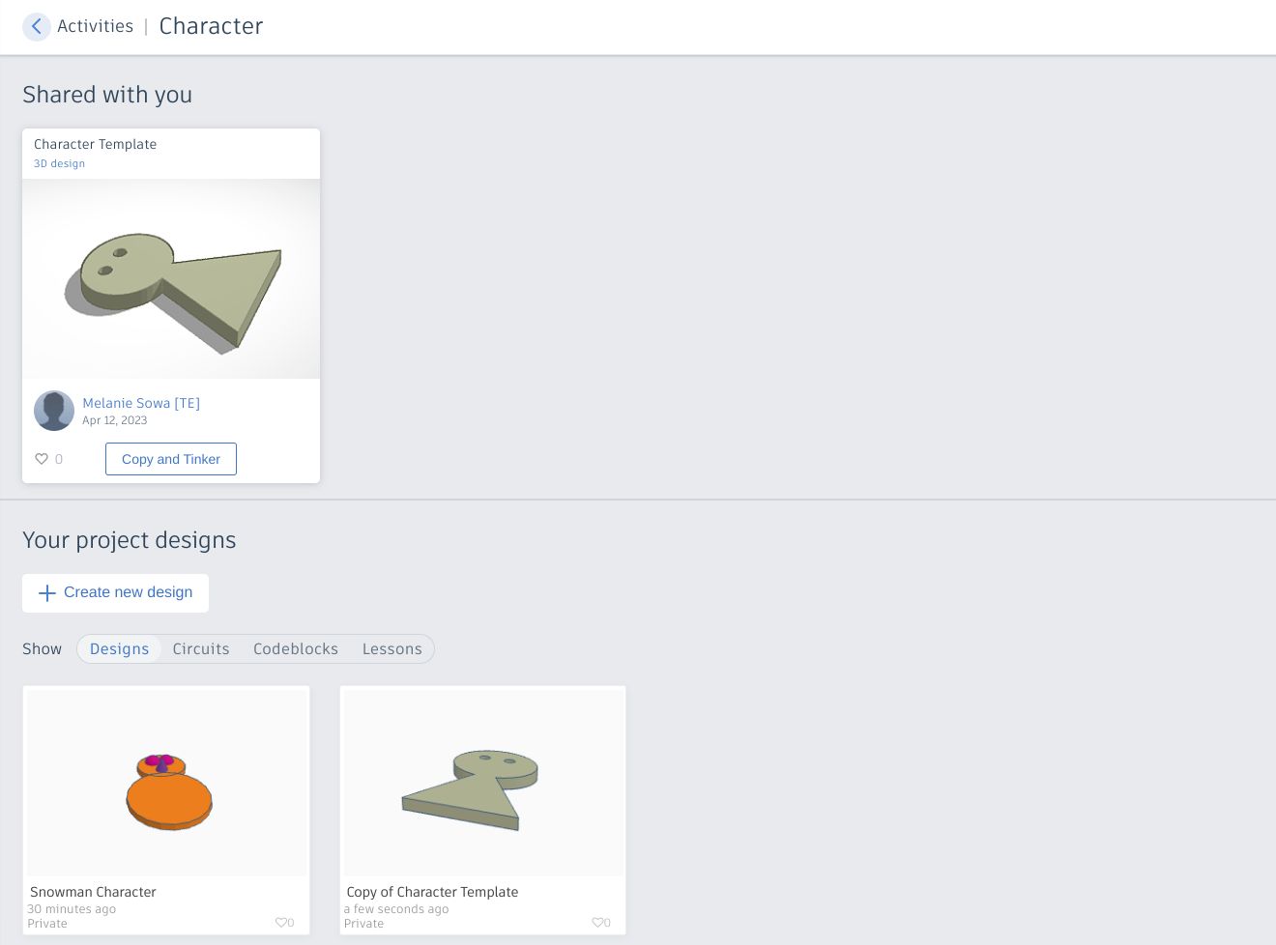Viewport: 1276px width, 945px height.
Task: Switch to the Circuits filter
Action: pyautogui.click(x=201, y=648)
